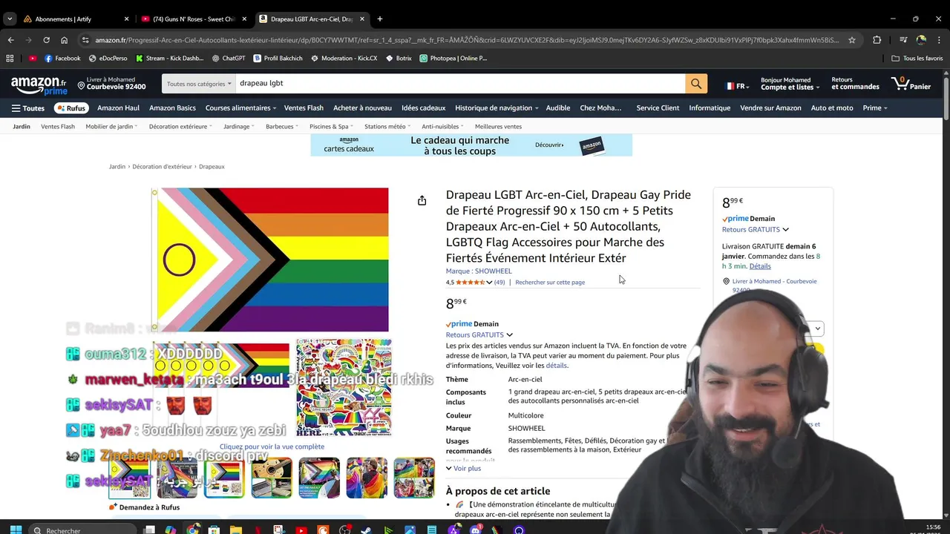The height and width of the screenshot is (534, 950).
Task: Expand the rating stars popover chevron
Action: click(489, 282)
